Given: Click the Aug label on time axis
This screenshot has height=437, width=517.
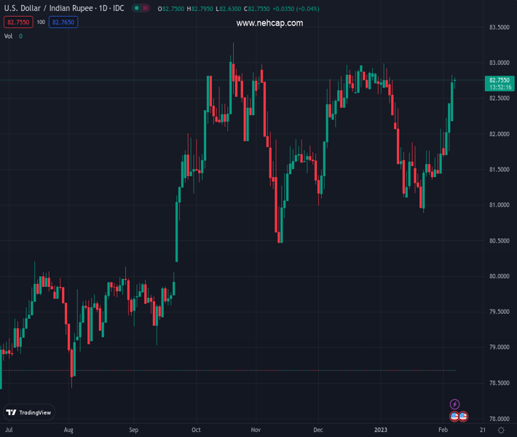Looking at the screenshot, I should (x=68, y=430).
